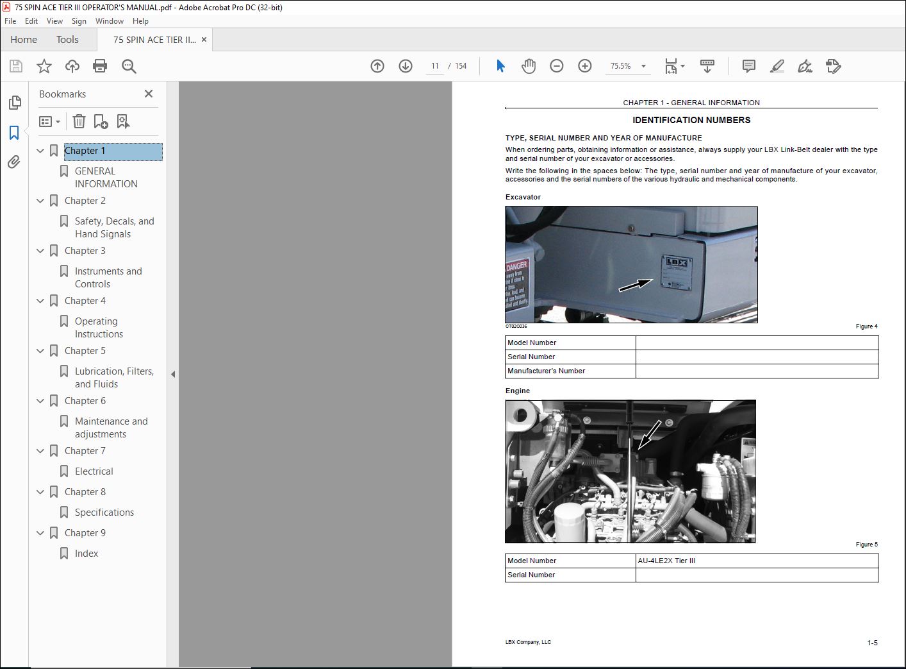Screen dimensions: 906x669
Task: Jump to Index bookmark
Action: (86, 554)
